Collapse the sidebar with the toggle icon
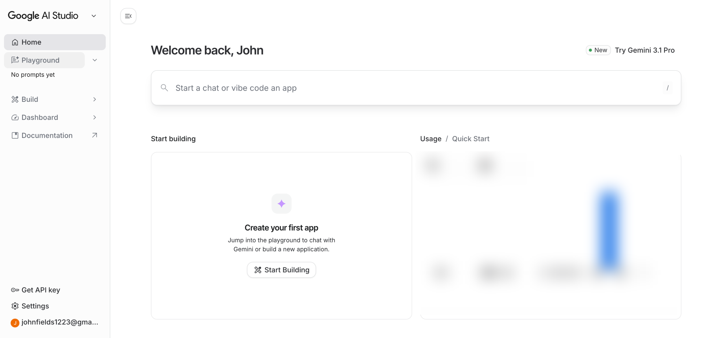Image resolution: width=722 pixels, height=338 pixels. 128,16
